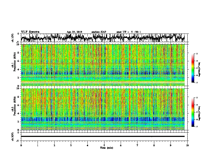Click the "-3" label on ch.1 color bar
This screenshot has height=163, width=211.
click(197, 54)
